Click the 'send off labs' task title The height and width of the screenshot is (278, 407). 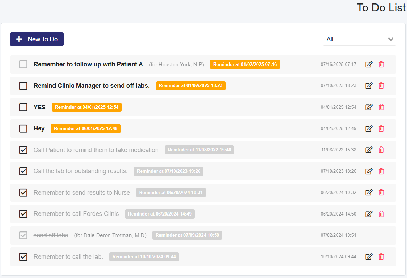(x=51, y=235)
